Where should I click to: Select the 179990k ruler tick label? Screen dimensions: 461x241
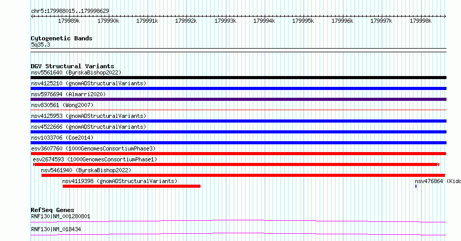(x=108, y=21)
